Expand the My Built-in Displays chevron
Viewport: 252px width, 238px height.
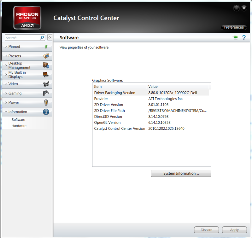point(6,75)
